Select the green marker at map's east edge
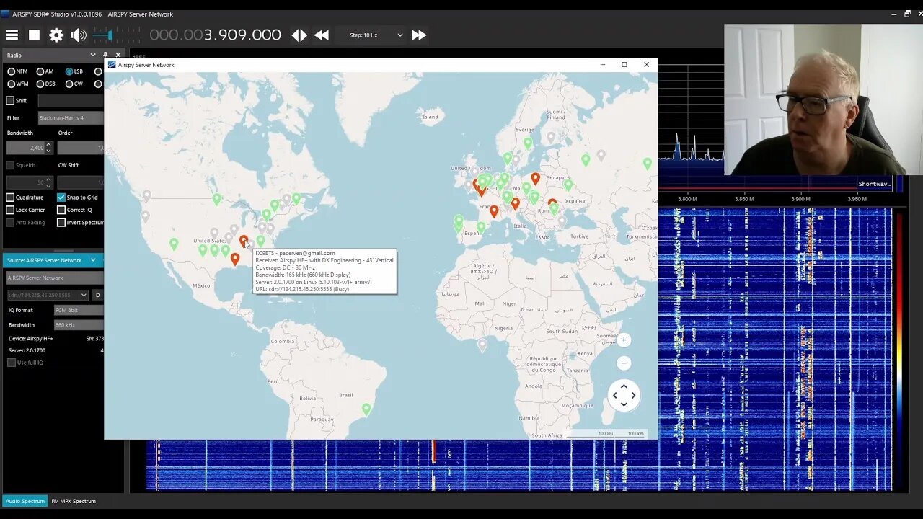Viewport: 923px width, 519px height. tap(648, 164)
